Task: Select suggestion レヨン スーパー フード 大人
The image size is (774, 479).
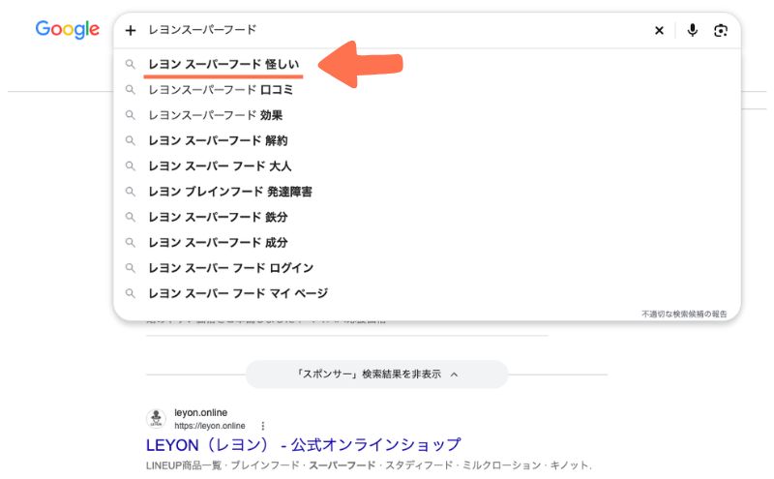Action: pos(427,165)
